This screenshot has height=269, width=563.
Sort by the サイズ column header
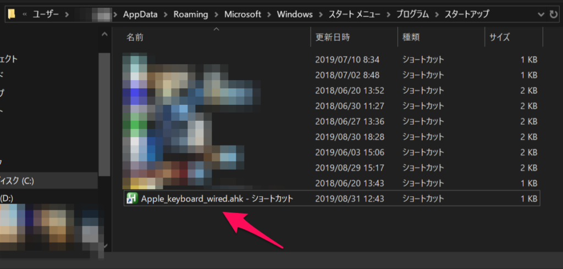pyautogui.click(x=500, y=38)
